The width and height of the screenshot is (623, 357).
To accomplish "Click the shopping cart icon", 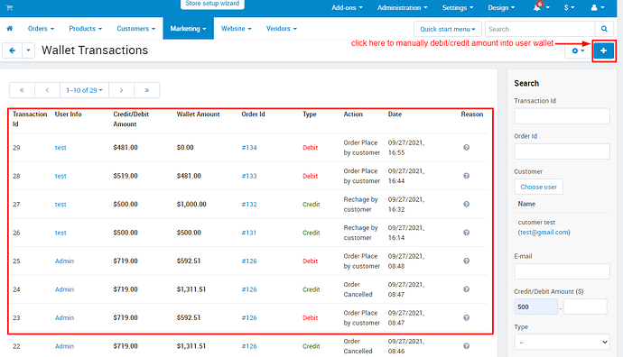I will [x=10, y=7].
